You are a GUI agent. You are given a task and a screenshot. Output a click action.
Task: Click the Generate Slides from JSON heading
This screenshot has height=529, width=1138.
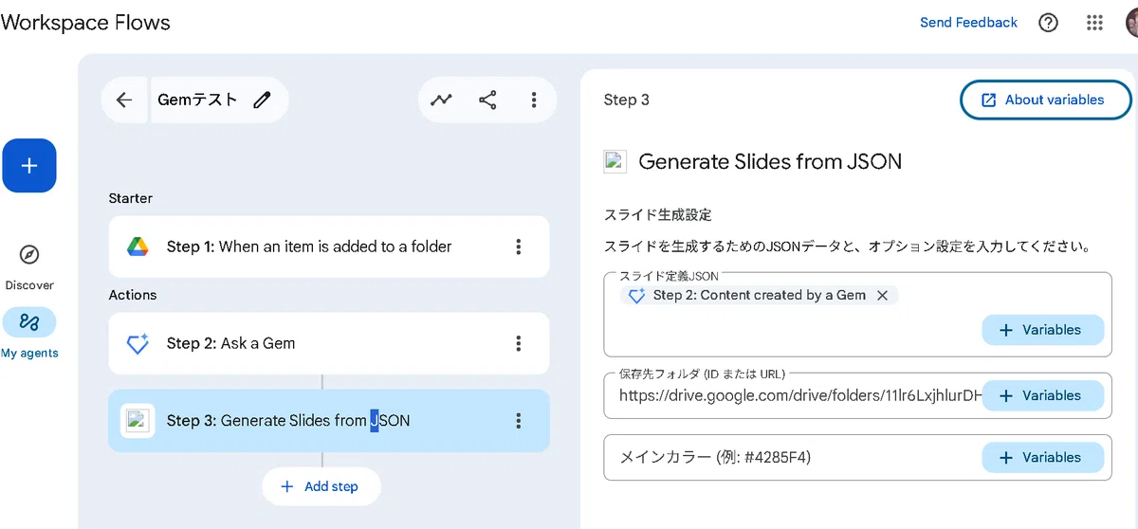pyautogui.click(x=770, y=161)
